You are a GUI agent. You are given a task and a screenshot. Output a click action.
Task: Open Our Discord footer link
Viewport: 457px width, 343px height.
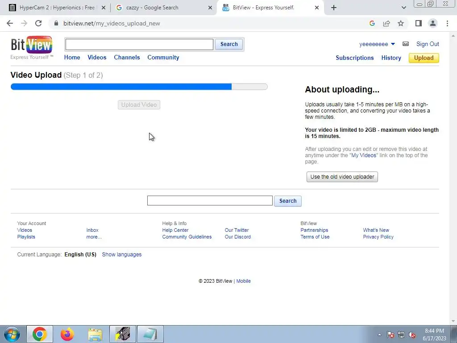(x=237, y=237)
